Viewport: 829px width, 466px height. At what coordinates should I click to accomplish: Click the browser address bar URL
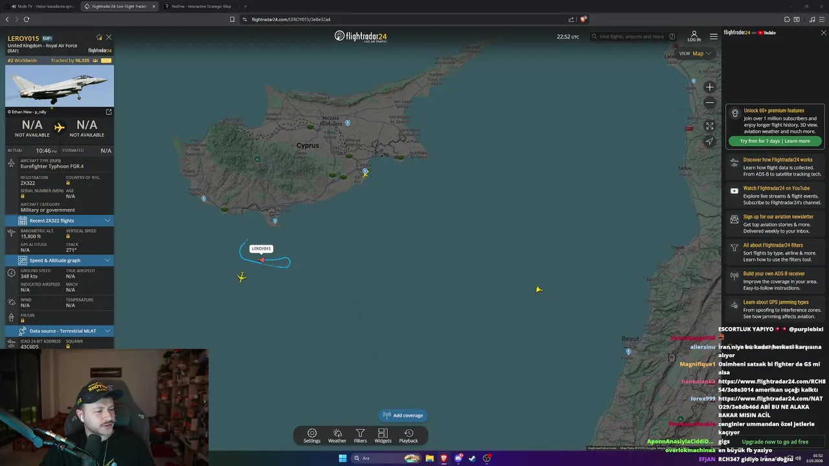(x=291, y=19)
